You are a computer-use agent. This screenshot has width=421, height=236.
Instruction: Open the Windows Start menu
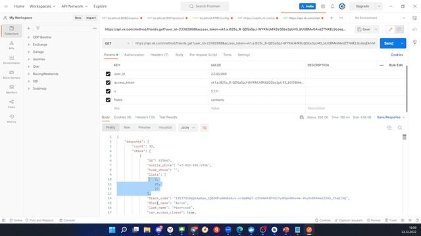(112, 230)
